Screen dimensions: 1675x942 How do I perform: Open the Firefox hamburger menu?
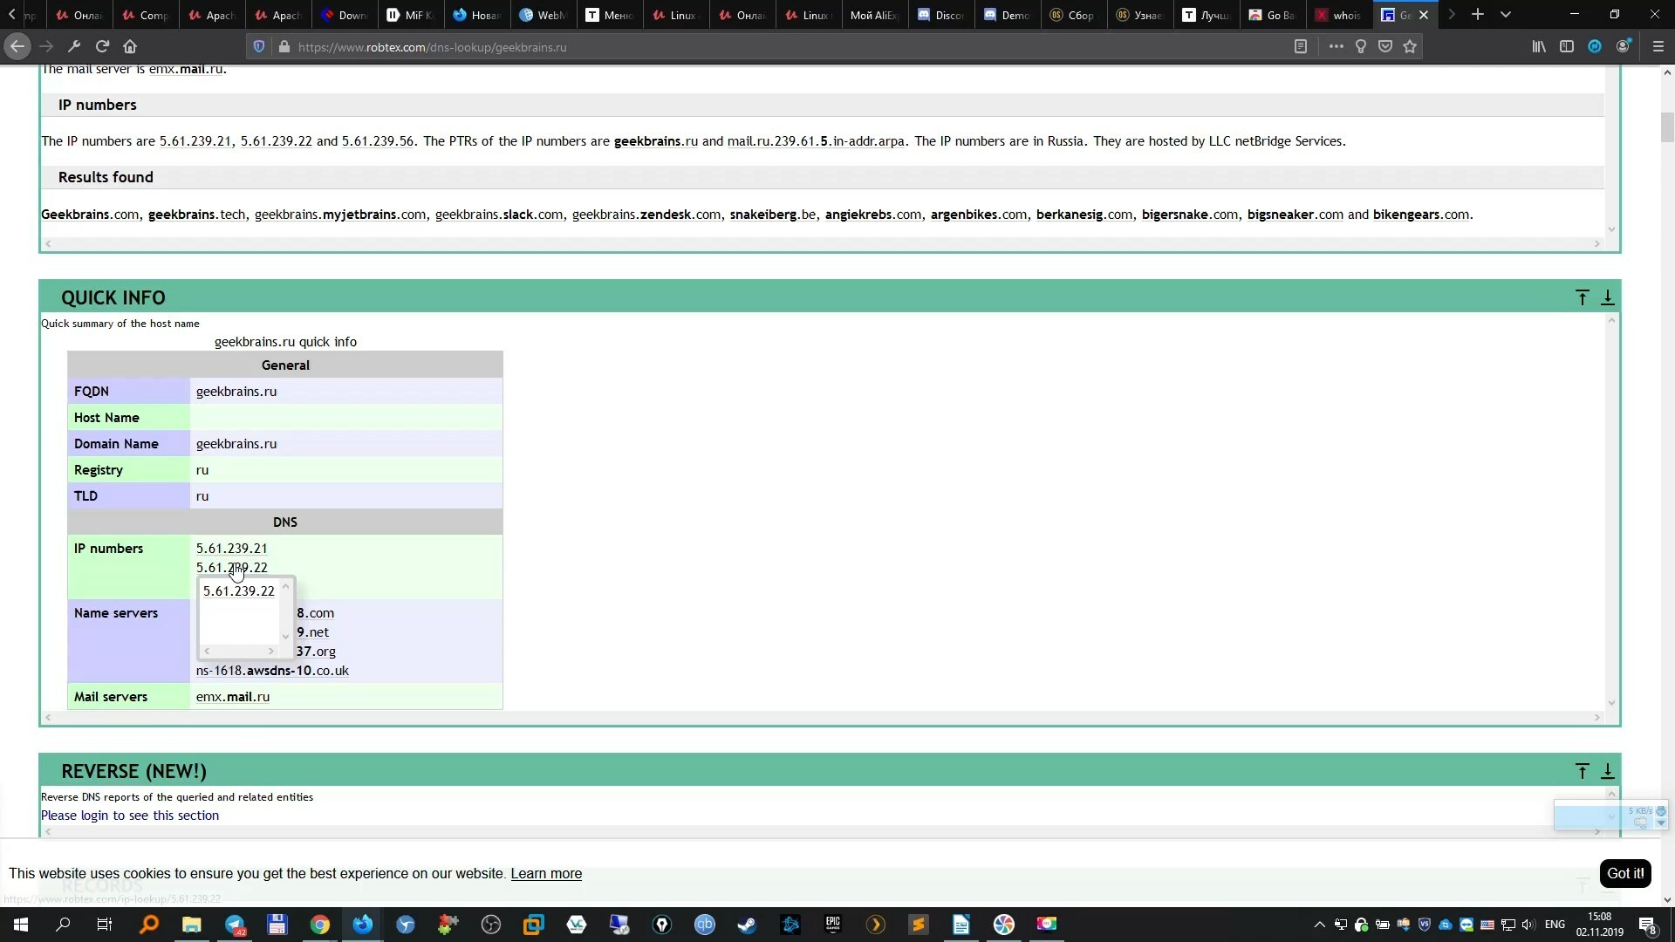click(1658, 46)
